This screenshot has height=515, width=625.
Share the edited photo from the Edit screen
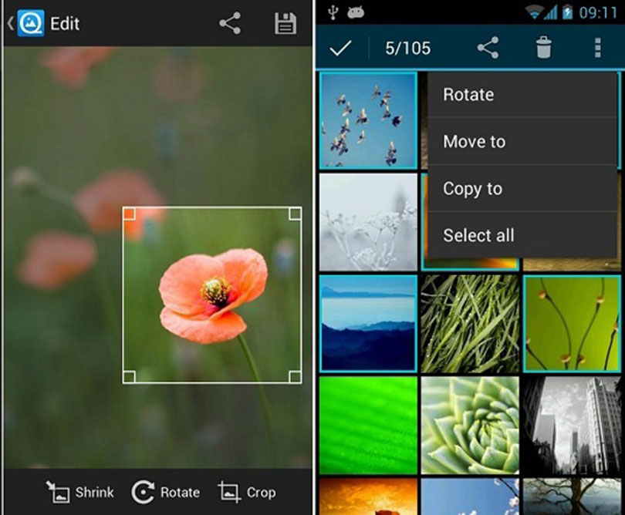230,23
